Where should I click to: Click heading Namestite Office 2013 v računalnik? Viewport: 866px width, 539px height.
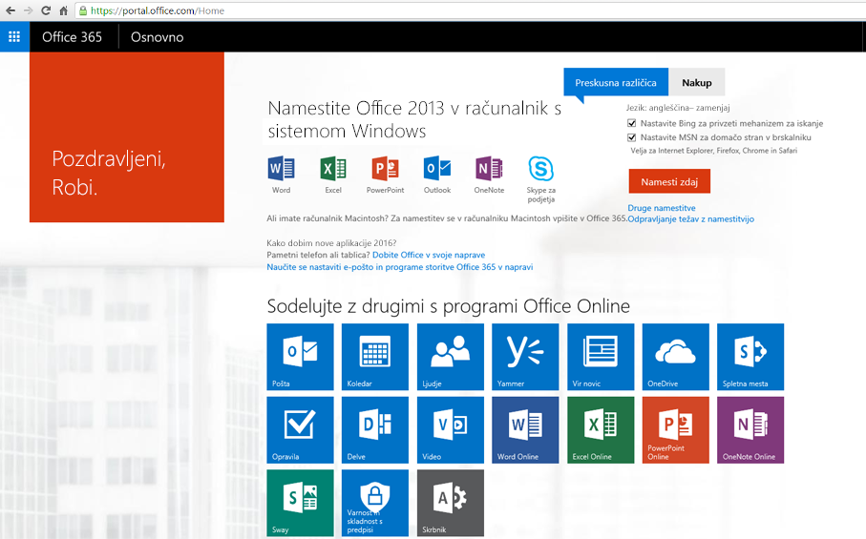click(x=414, y=119)
